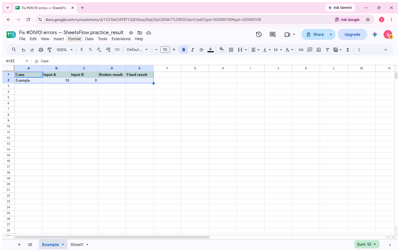Format selection as percent
The width and height of the screenshot is (400, 252).
coord(90,50)
